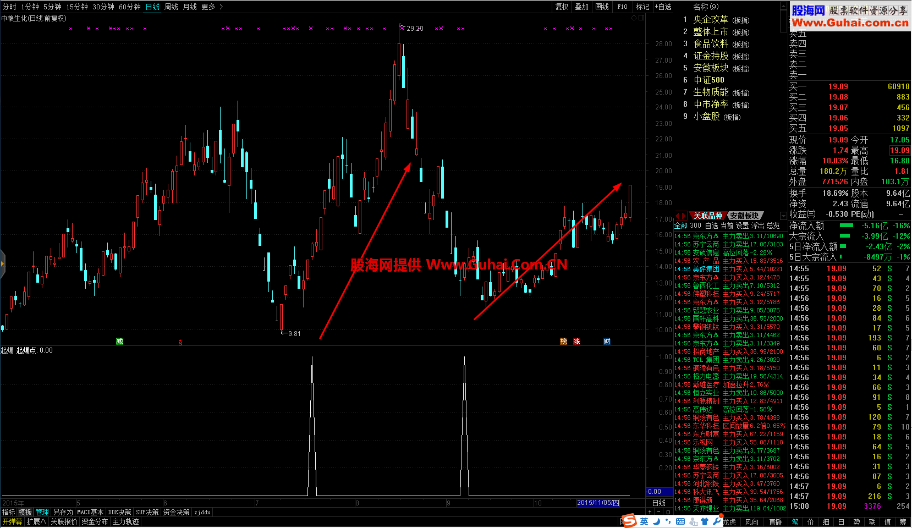Toggle the 开弹幕 button
This screenshot has width=912, height=528.
pos(12,521)
